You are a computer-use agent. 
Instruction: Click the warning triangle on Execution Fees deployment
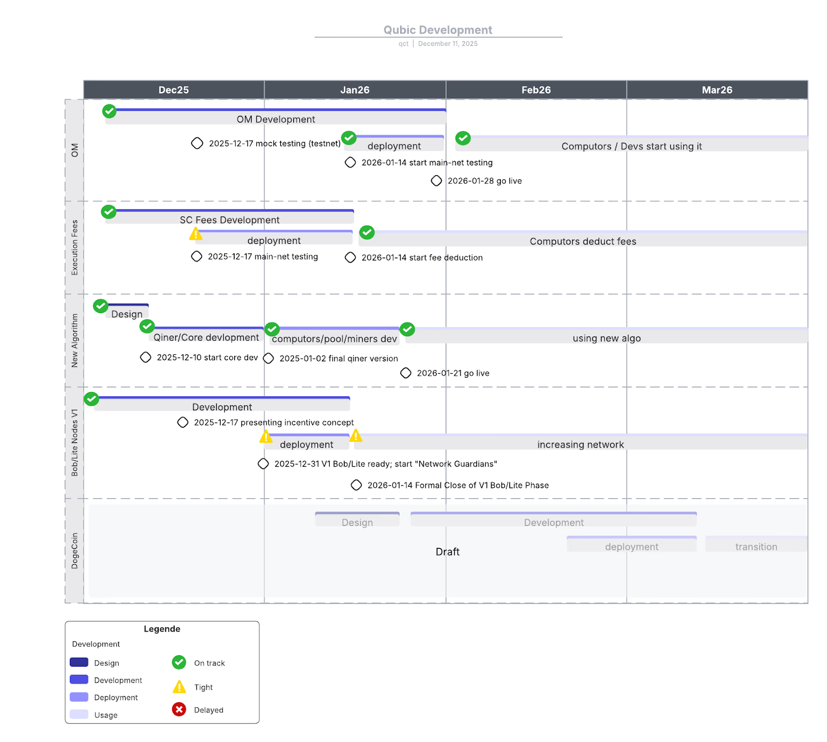196,234
